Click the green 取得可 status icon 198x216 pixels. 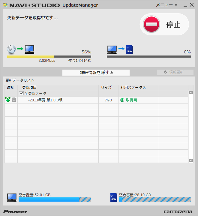coord(122,100)
